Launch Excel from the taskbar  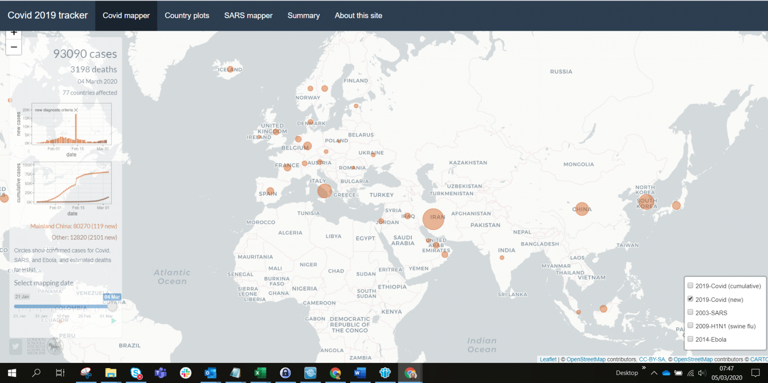pos(260,373)
